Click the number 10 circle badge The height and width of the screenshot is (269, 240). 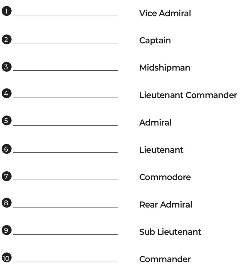[x=7, y=258]
